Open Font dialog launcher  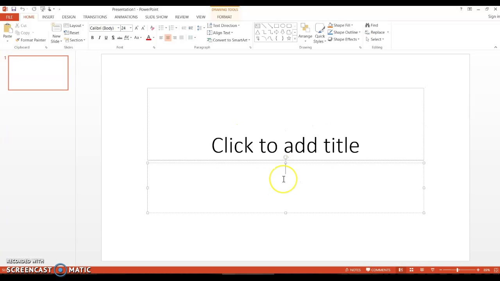(x=154, y=48)
